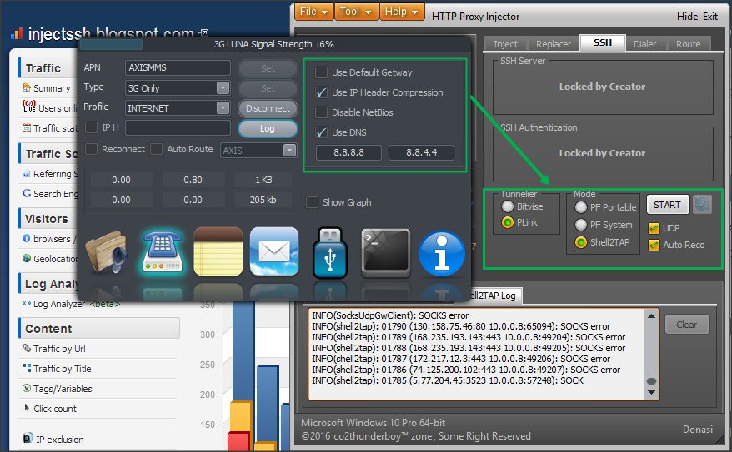Image resolution: width=732 pixels, height=452 pixels.
Task: Switch to the Dialer tab
Action: 644,44
